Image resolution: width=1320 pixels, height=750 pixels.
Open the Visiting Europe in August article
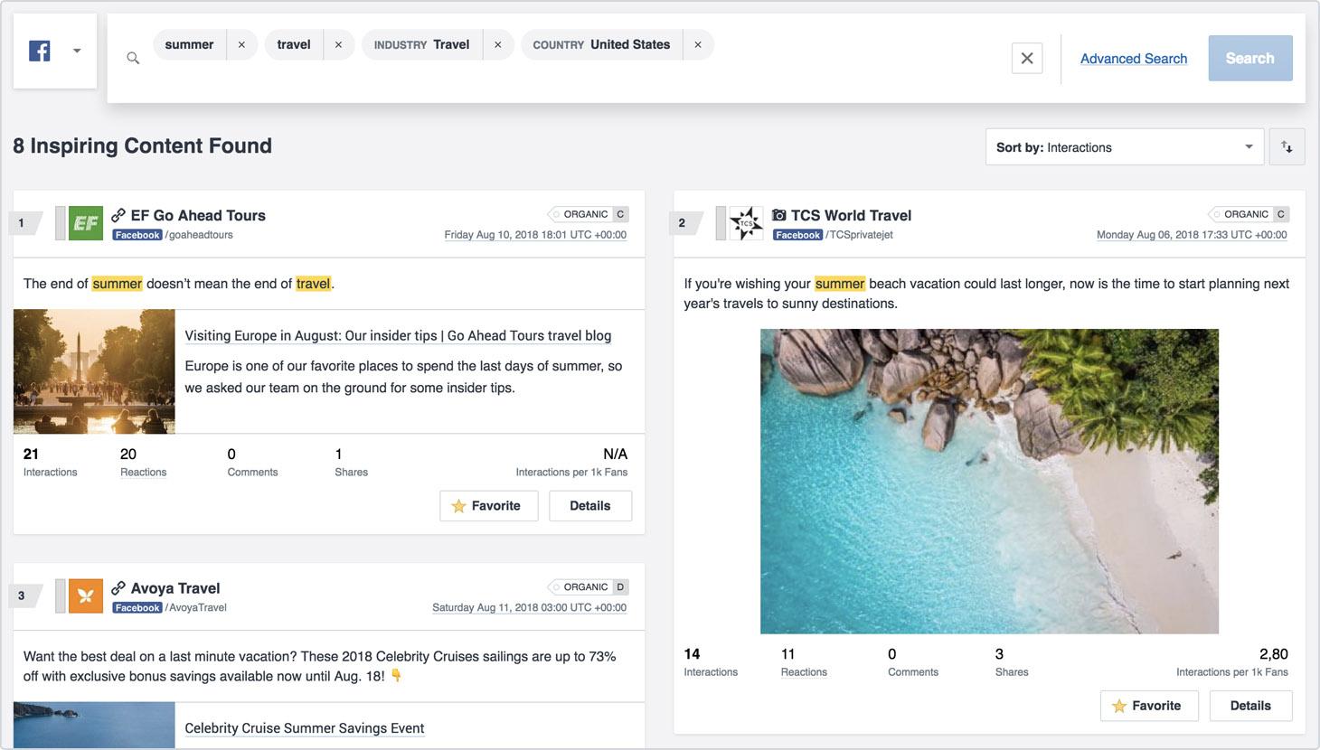[x=398, y=335]
